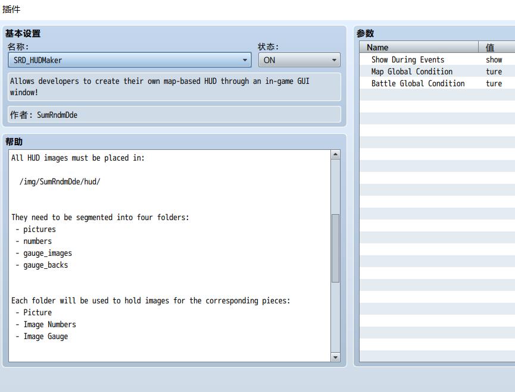Image resolution: width=515 pixels, height=392 pixels.
Task: Select the Battle Global Condition parameter
Action: pyautogui.click(x=418, y=83)
